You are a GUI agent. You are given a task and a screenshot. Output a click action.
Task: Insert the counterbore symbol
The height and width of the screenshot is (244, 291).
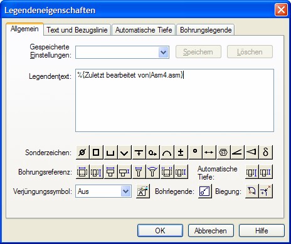point(110,153)
